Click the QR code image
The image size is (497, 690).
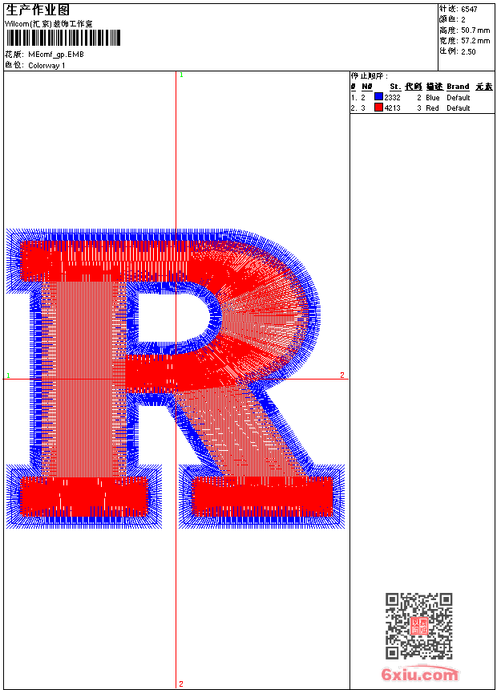point(419,626)
